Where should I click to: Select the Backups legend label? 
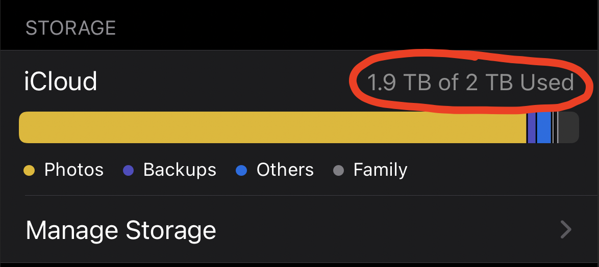[x=180, y=170]
